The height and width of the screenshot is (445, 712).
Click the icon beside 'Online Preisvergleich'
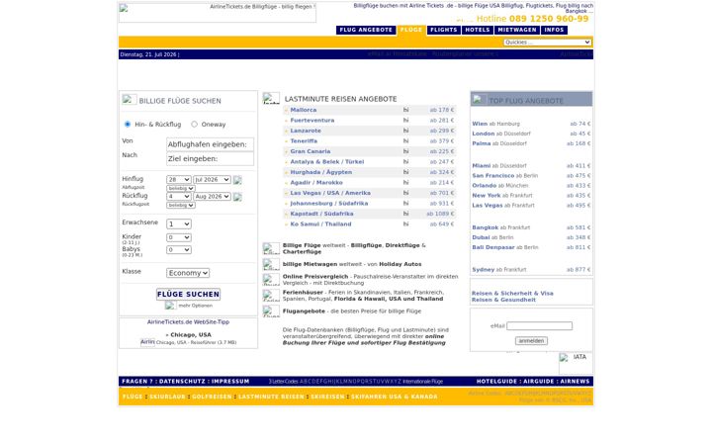pos(271,279)
